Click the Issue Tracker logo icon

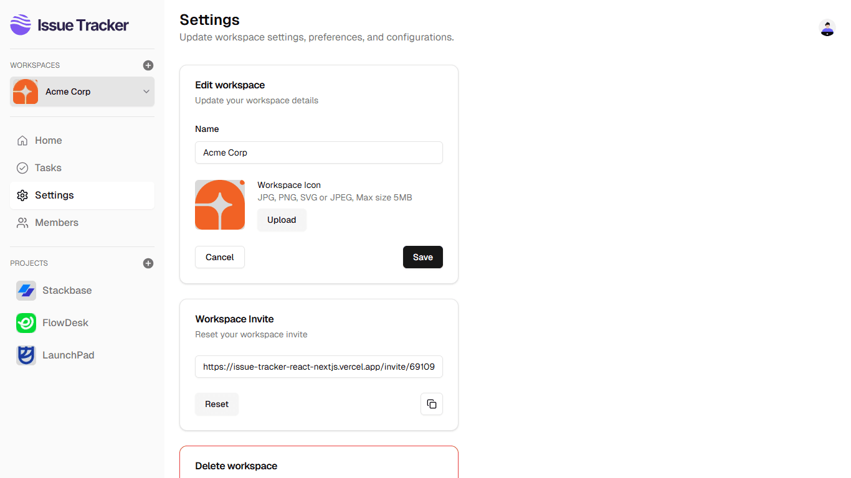(x=20, y=25)
